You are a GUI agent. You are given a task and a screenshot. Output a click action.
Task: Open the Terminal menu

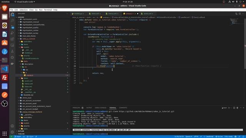[x=48, y=10]
